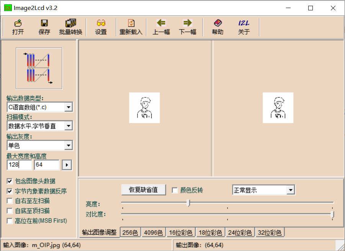
Task: Click the arrow button beside height field
Action: tap(67, 165)
